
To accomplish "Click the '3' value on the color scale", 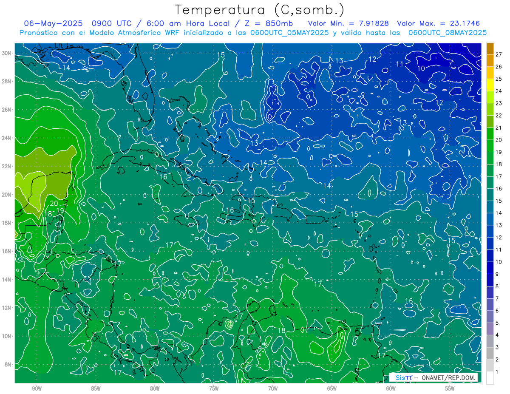I will click(497, 348).
